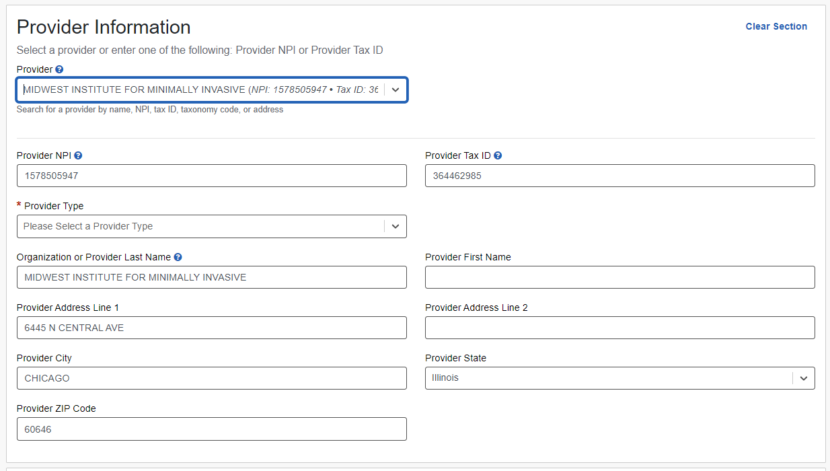Screen dimensions: 830x471
Task: Click the help icon next to Provider label
Action: click(59, 69)
